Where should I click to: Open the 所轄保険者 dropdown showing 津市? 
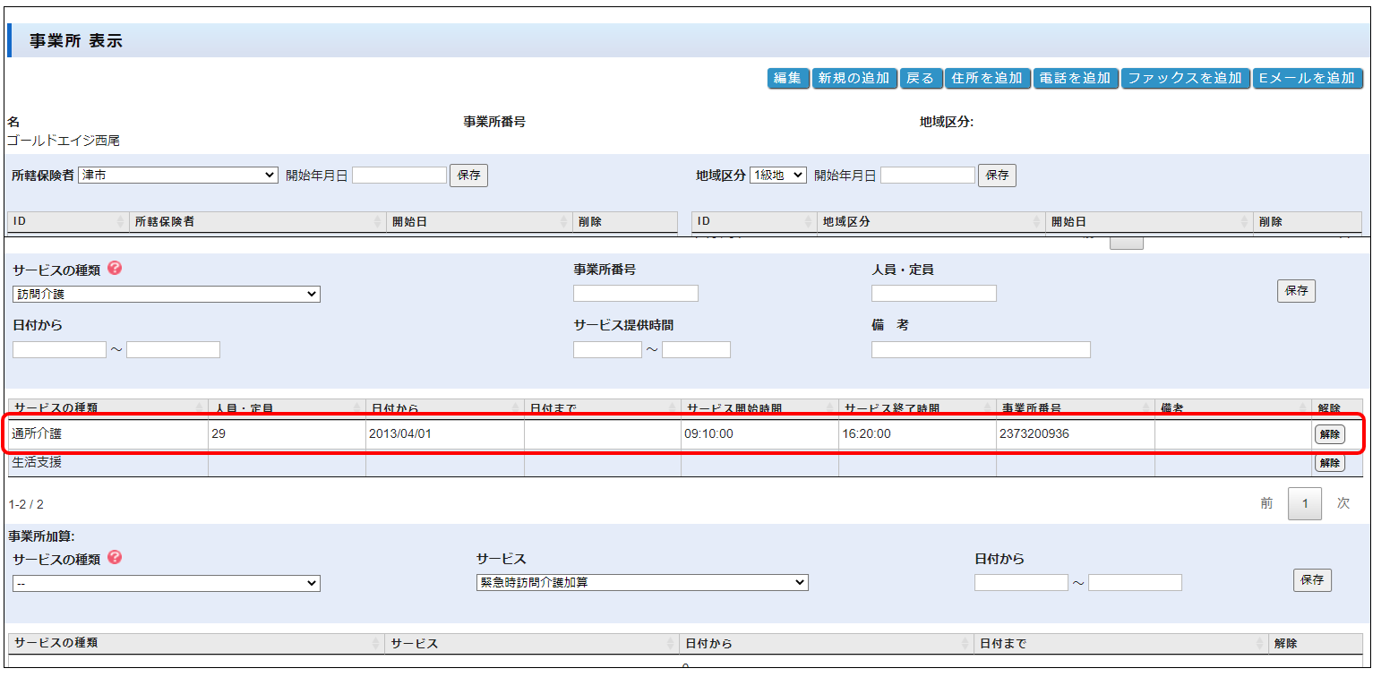pos(178,176)
